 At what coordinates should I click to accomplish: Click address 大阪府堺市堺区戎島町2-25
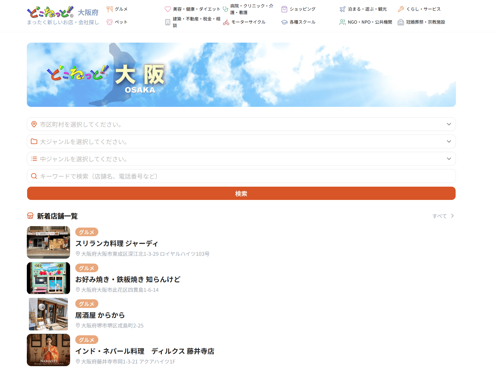(x=112, y=326)
